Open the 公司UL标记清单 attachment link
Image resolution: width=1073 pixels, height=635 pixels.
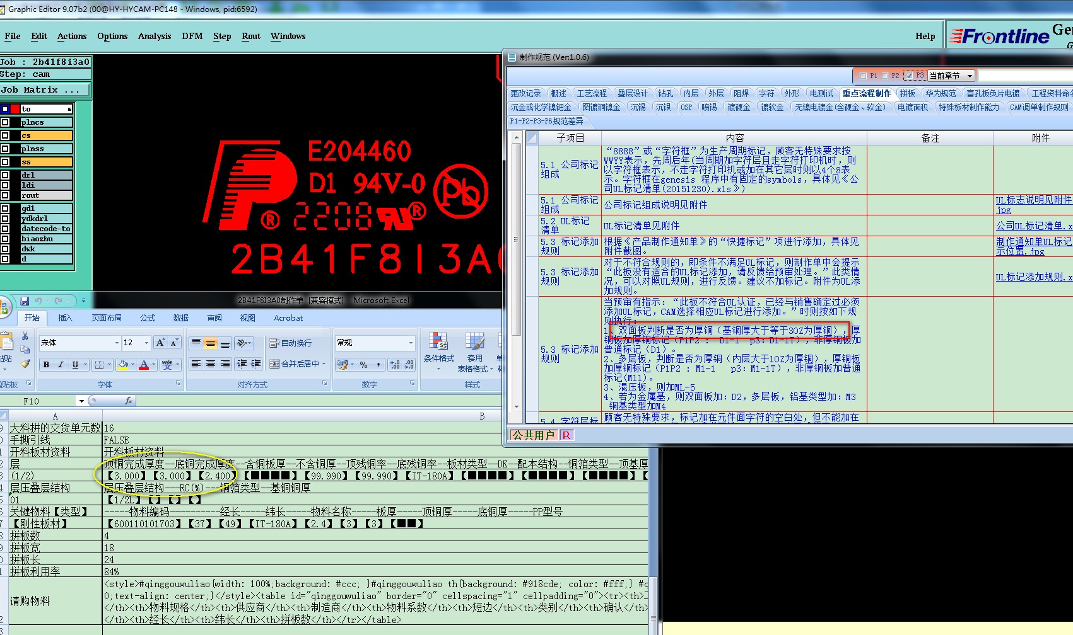pyautogui.click(x=1034, y=226)
